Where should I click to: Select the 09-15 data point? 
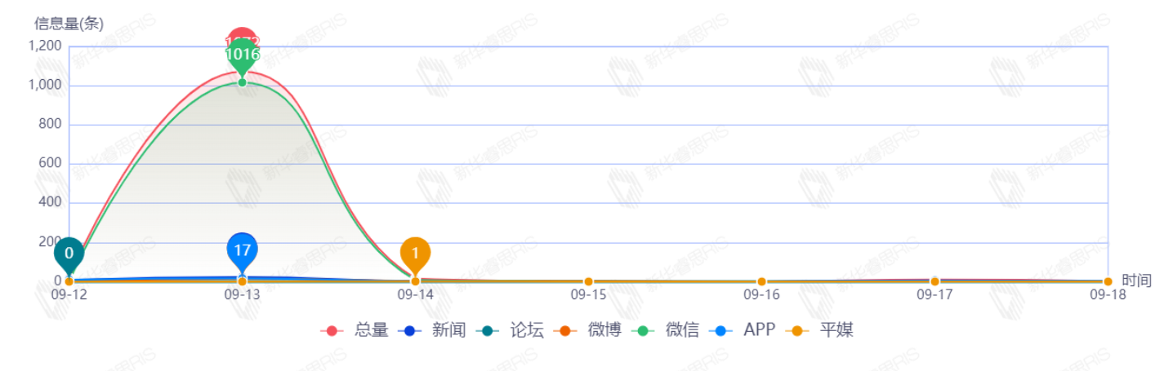click(x=588, y=281)
